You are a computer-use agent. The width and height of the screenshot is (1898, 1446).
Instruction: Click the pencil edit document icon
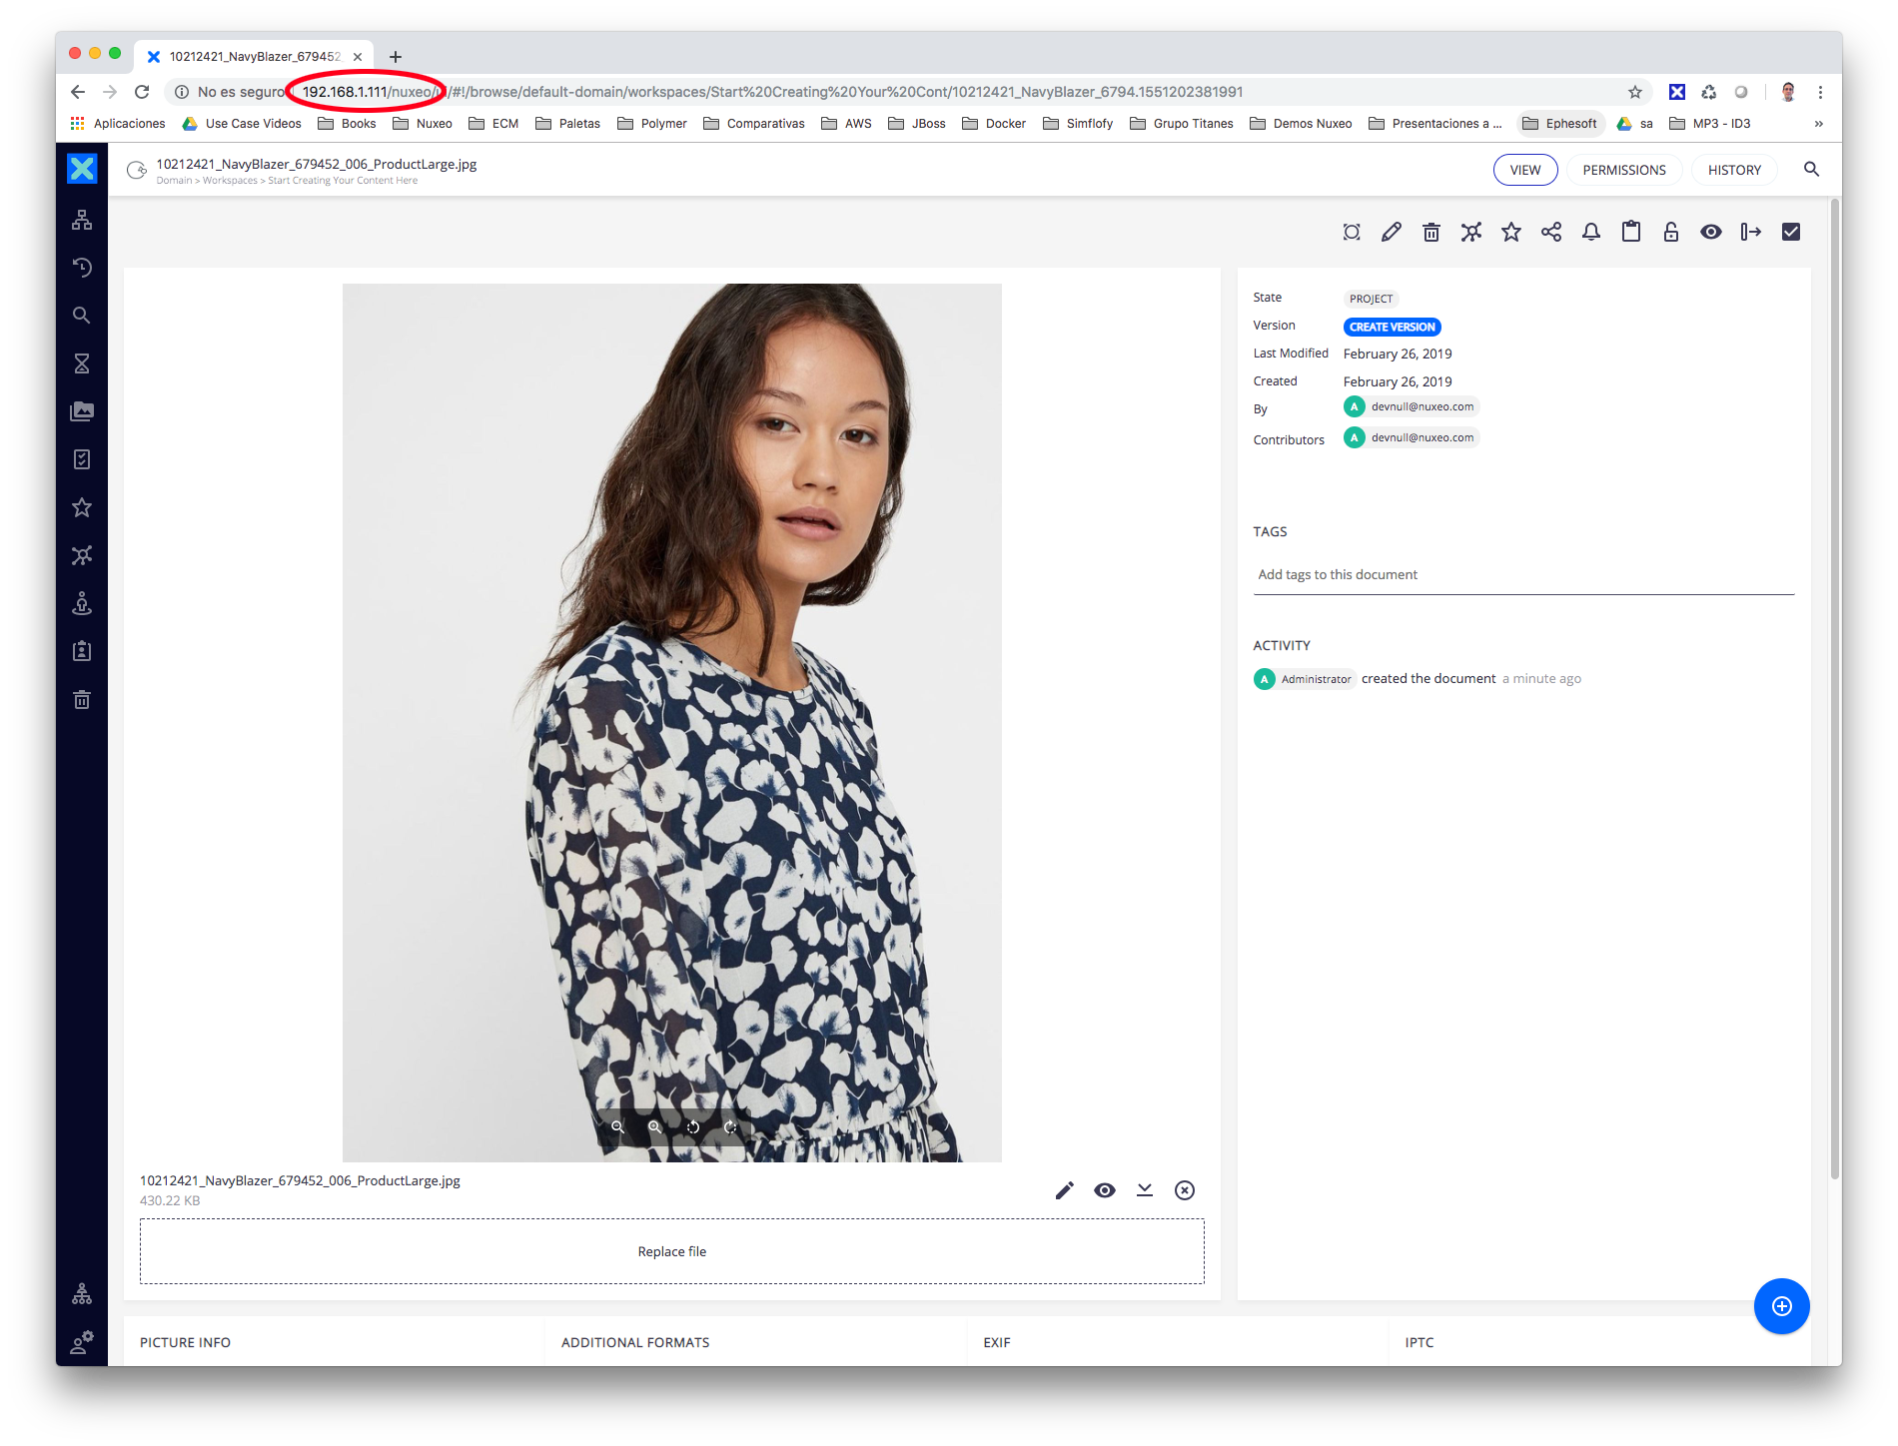(1391, 233)
